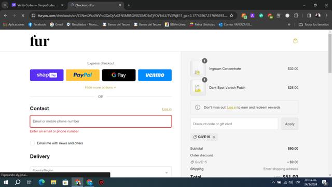Open the Resultados bookmark

tap(82, 24)
